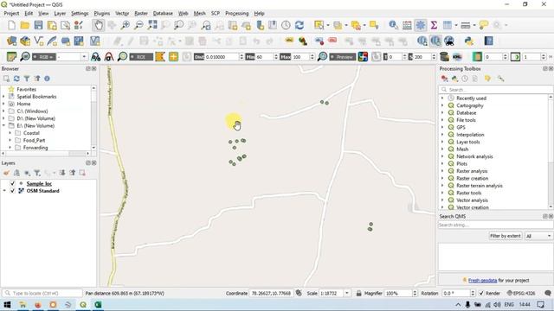Toggle the Processing Toolbox gear icon

coord(421,25)
